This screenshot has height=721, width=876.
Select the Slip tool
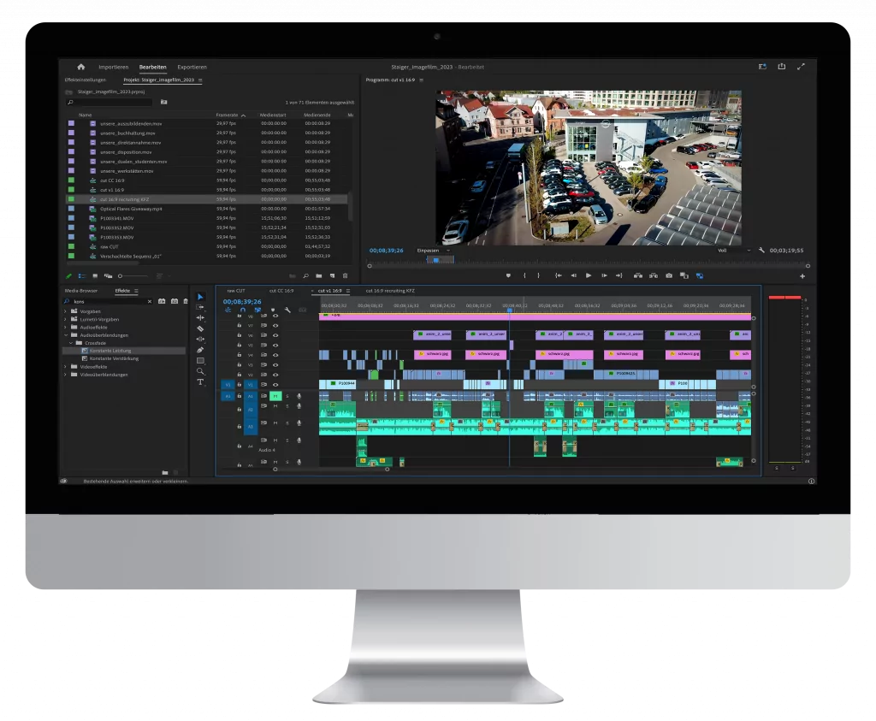tap(200, 339)
